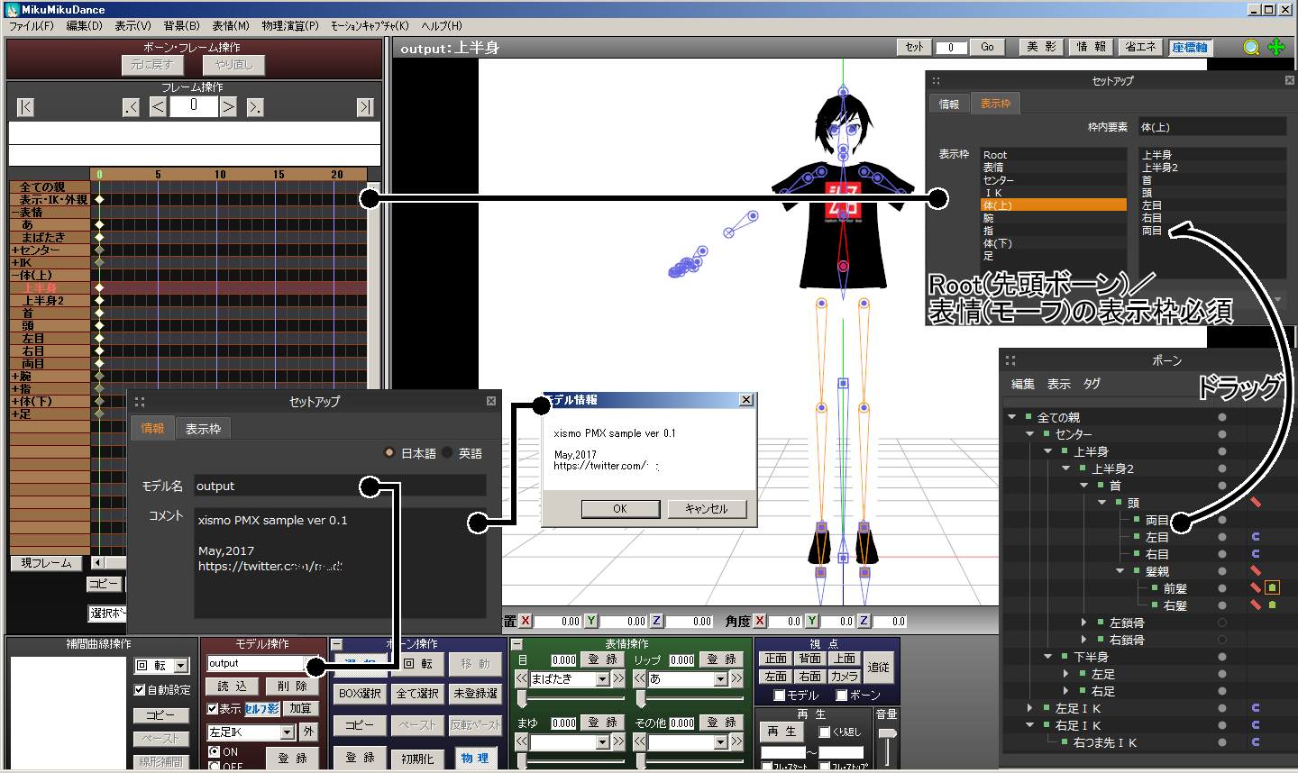Open the あ lip morph dropdown
This screenshot has width=1298, height=773.
tap(721, 679)
